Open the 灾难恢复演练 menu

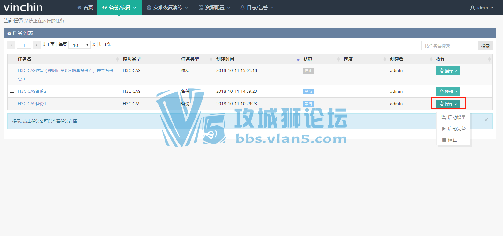pyautogui.click(x=167, y=7)
